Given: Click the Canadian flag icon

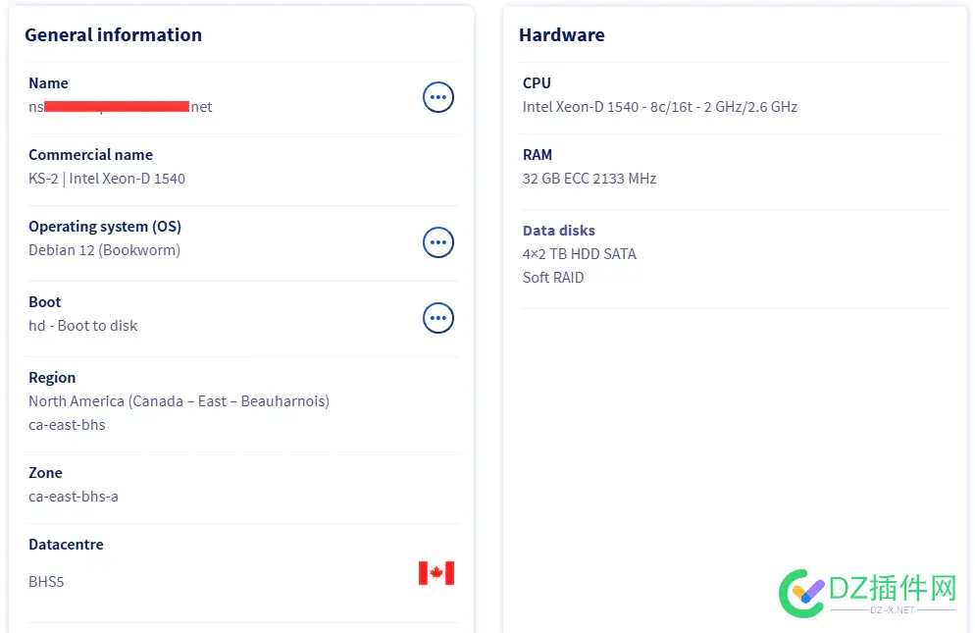Looking at the screenshot, I should click(436, 574).
